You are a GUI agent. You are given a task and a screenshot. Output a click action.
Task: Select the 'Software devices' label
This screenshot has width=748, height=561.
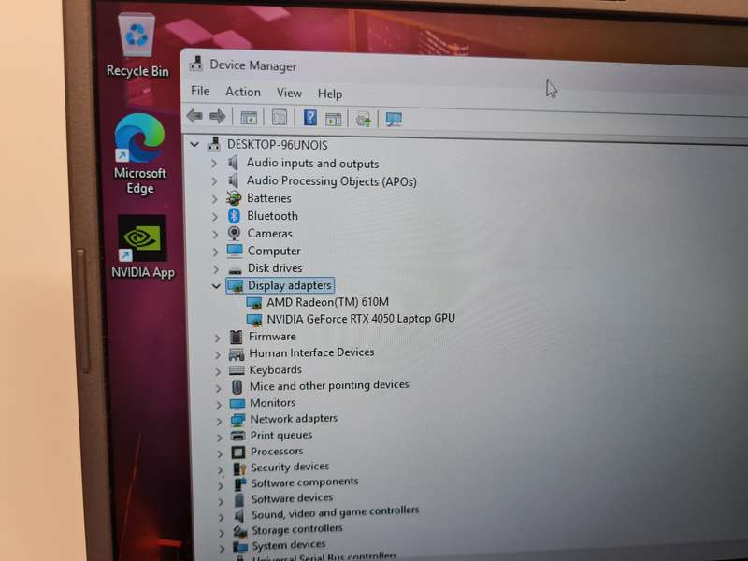coord(292,498)
